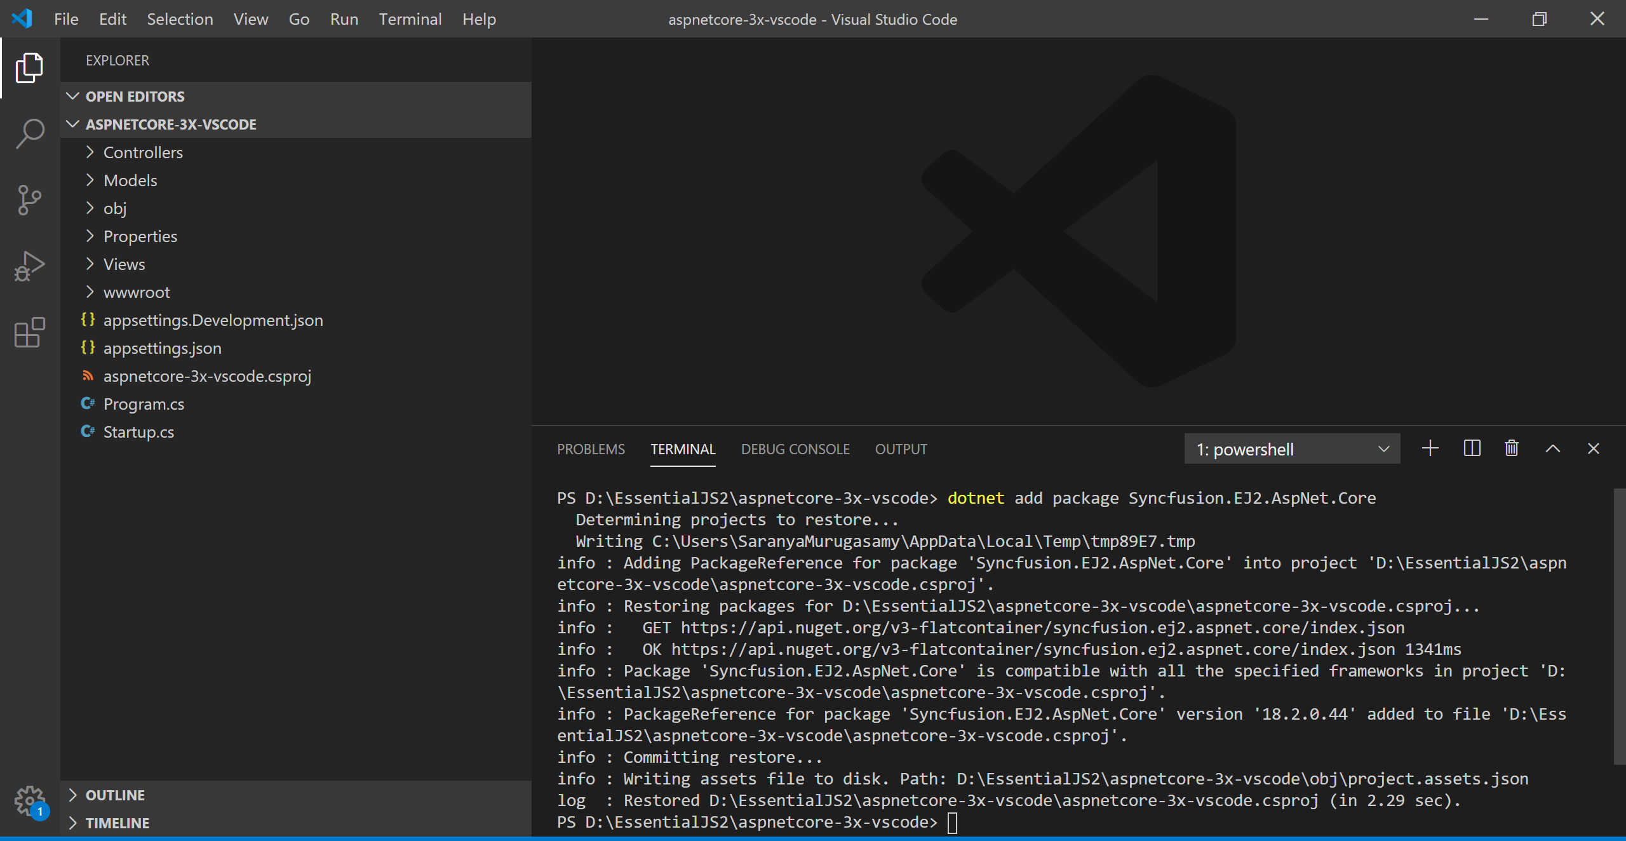Close the terminal panel with the X icon
This screenshot has width=1626, height=841.
tap(1594, 448)
